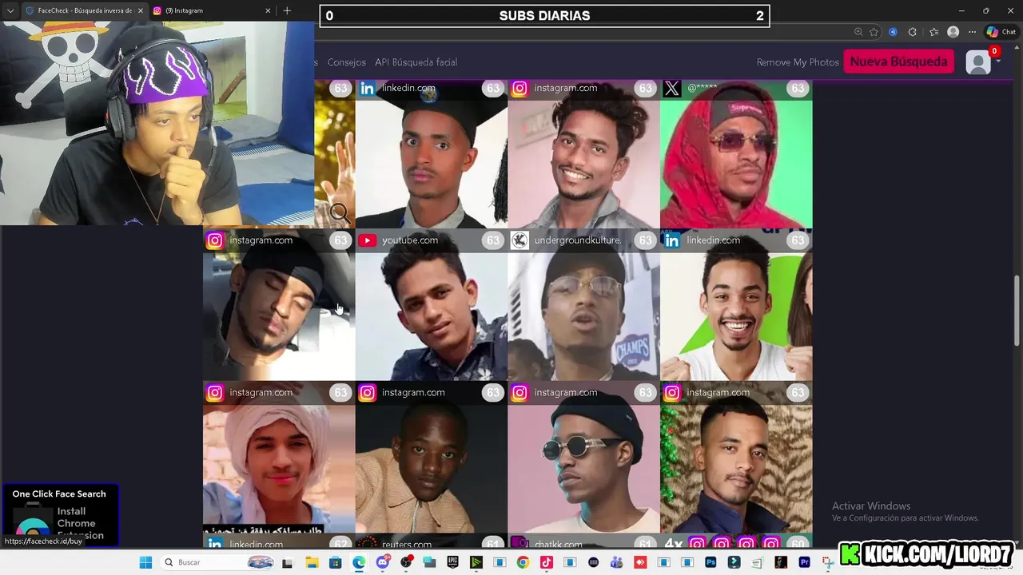This screenshot has height=575, width=1023.
Task: Switch to the (9) Instagram tab
Action: tap(212, 10)
